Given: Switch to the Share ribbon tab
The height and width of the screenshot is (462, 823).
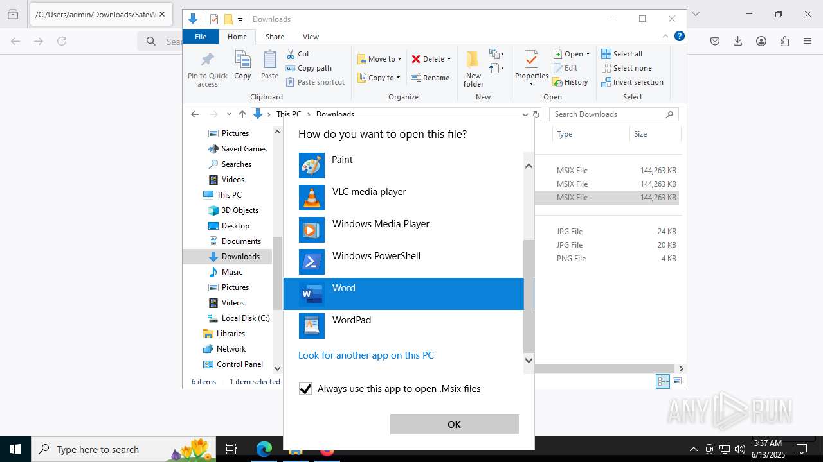Looking at the screenshot, I should click(275, 37).
